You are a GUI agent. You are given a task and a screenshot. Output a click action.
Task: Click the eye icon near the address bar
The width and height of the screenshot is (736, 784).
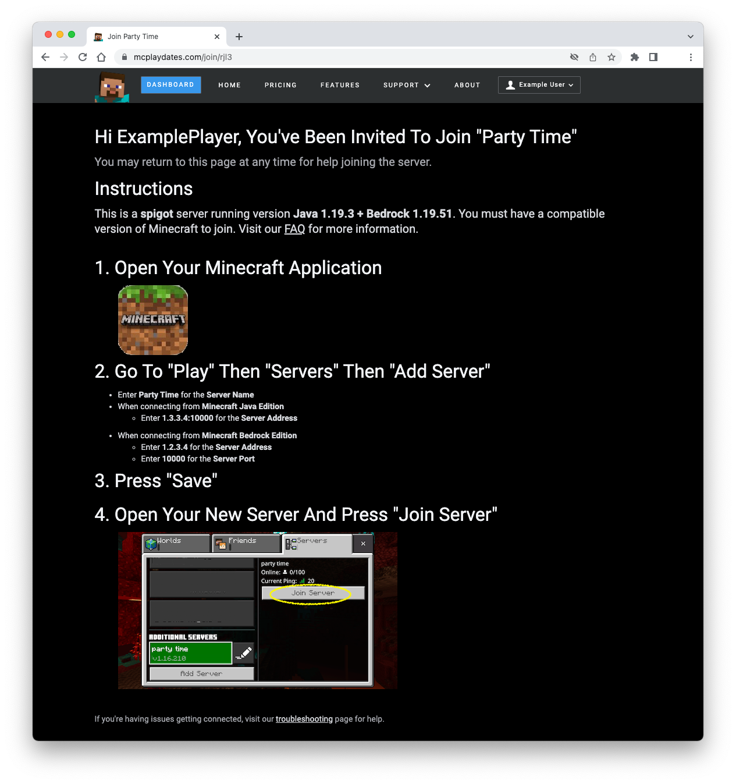point(574,57)
